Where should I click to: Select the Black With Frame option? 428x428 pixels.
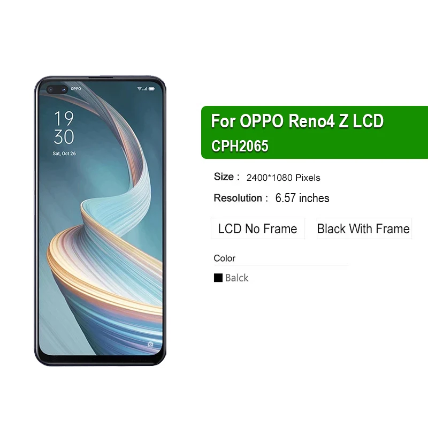point(364,228)
